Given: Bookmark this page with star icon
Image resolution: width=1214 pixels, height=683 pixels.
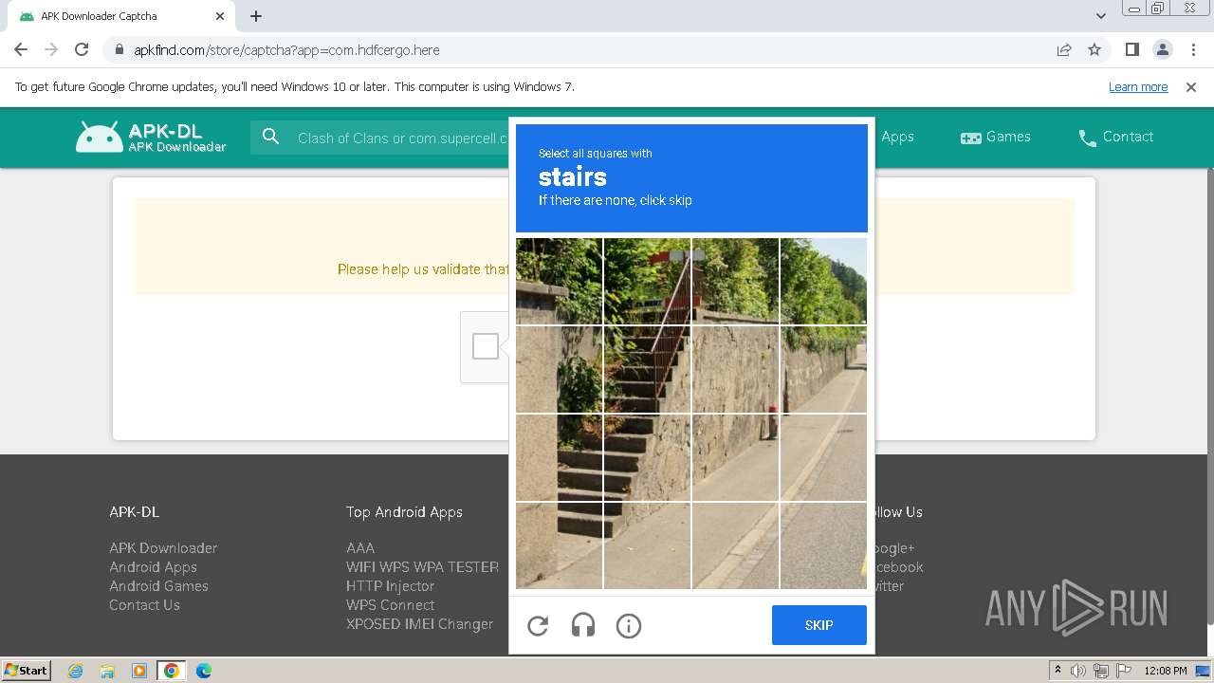Looking at the screenshot, I should coord(1094,49).
